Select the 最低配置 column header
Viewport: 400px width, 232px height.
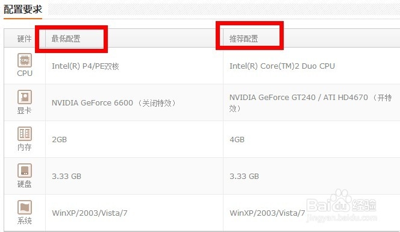[x=66, y=39]
